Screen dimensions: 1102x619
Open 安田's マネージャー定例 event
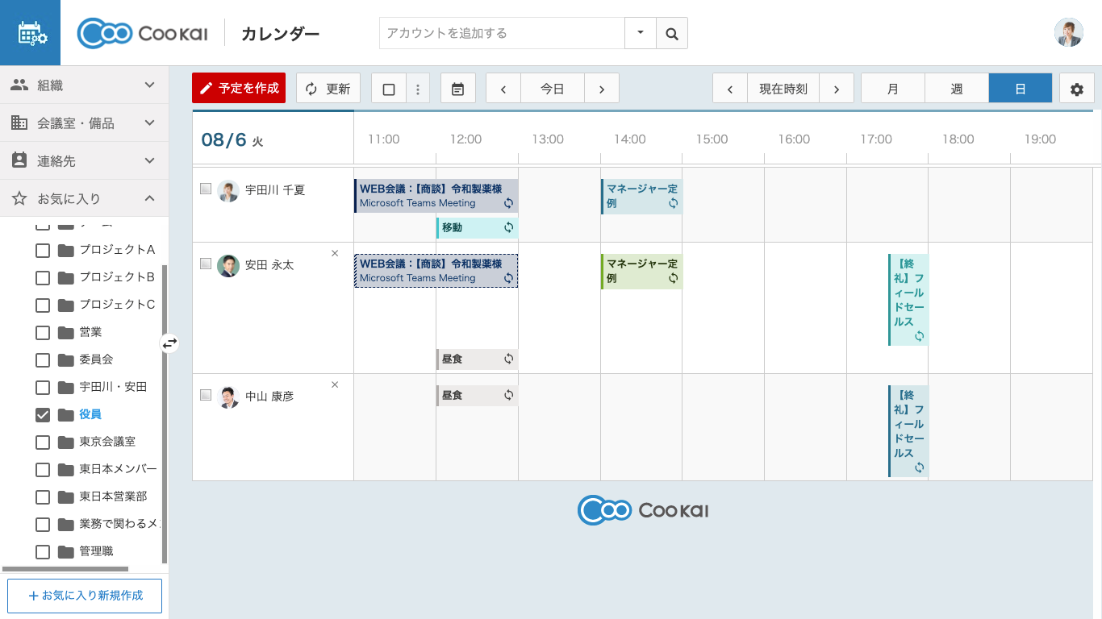[641, 272]
